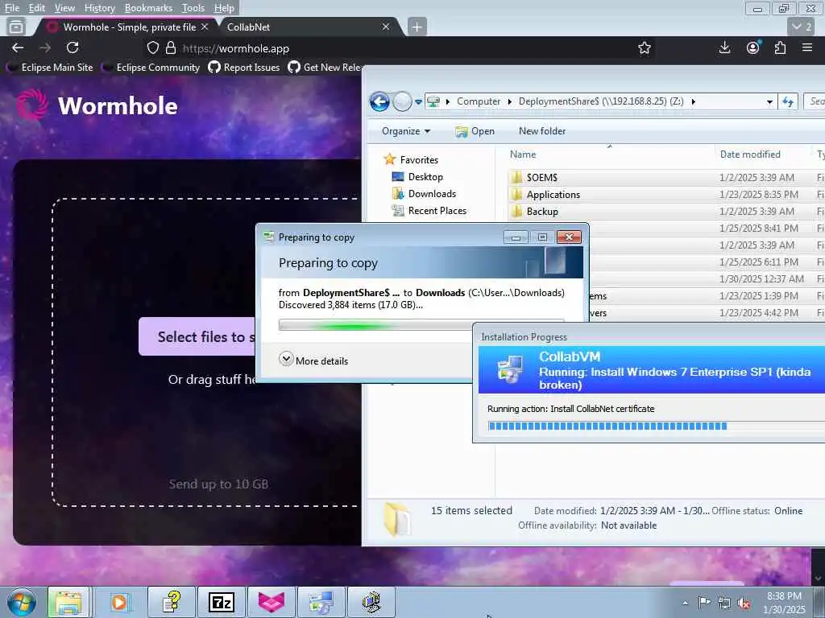Open the Help menu
The width and height of the screenshot is (825, 618).
click(224, 8)
